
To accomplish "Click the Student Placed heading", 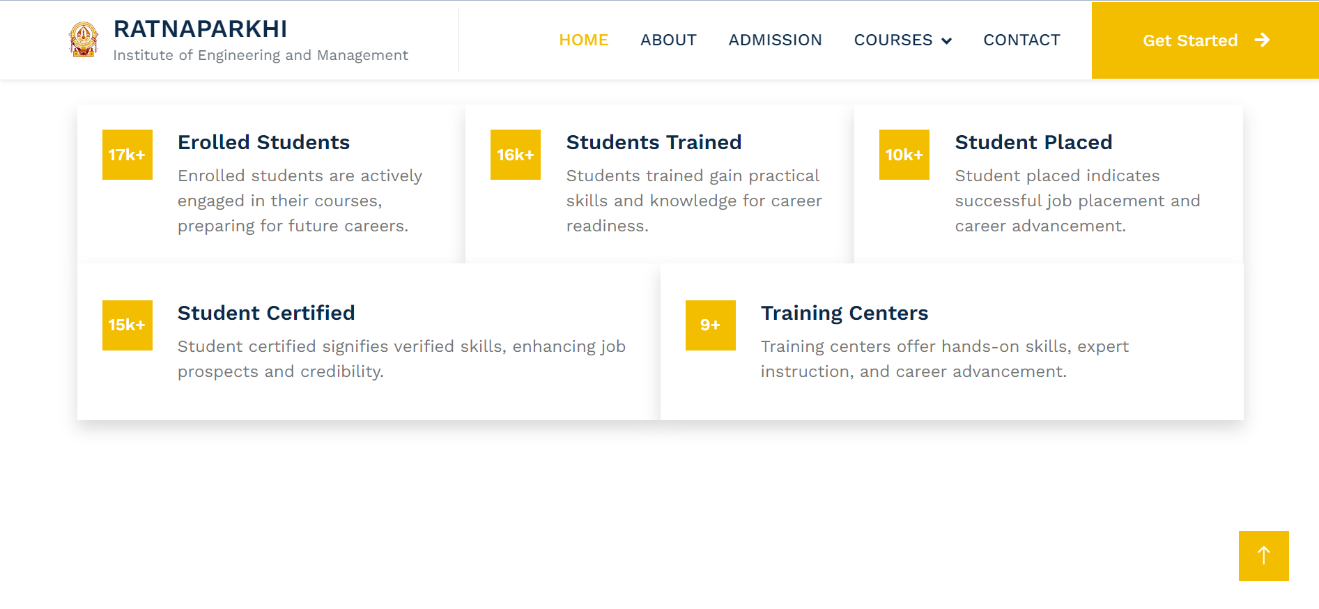I will 1033,142.
